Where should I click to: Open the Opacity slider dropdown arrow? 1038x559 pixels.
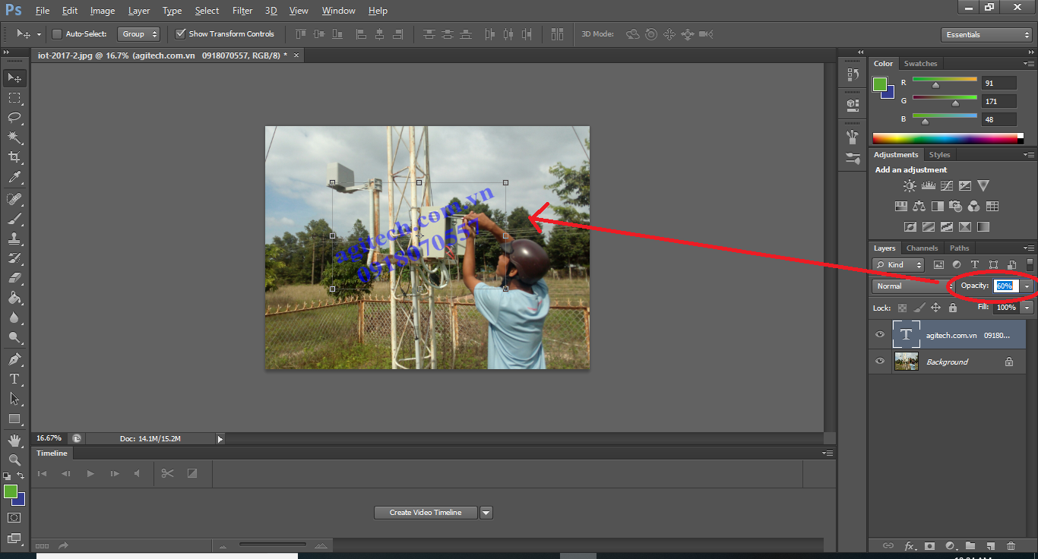[x=1027, y=286]
